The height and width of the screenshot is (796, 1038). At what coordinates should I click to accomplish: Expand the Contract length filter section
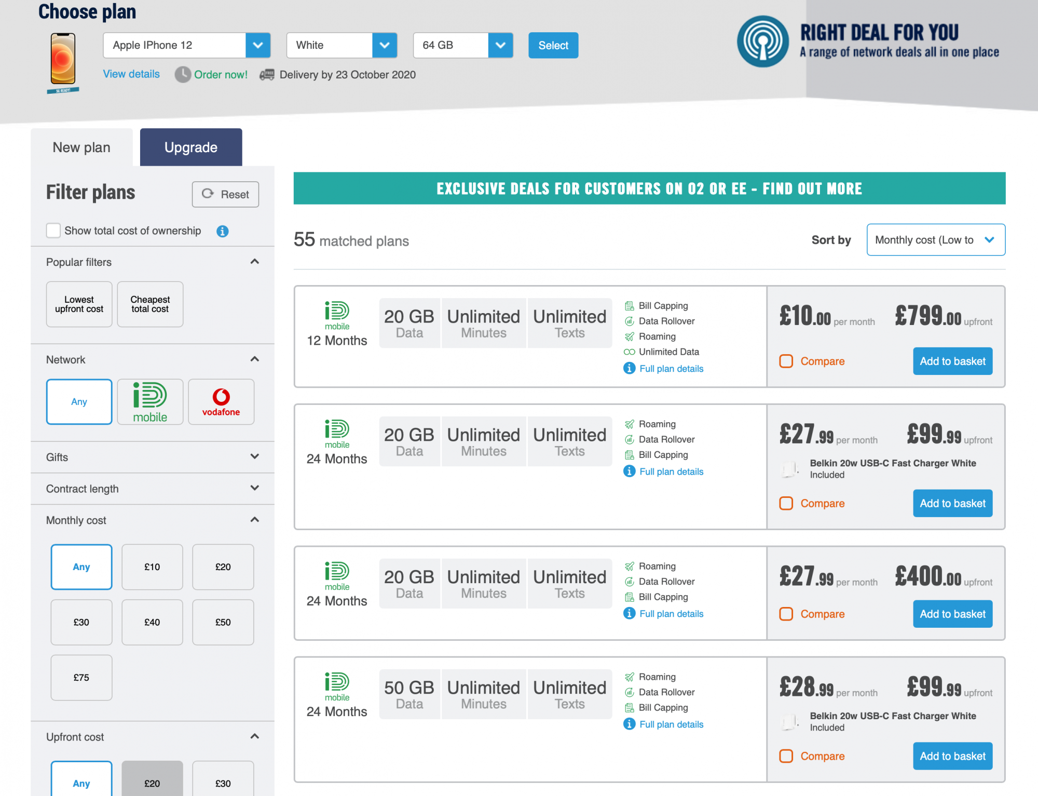[x=254, y=488]
